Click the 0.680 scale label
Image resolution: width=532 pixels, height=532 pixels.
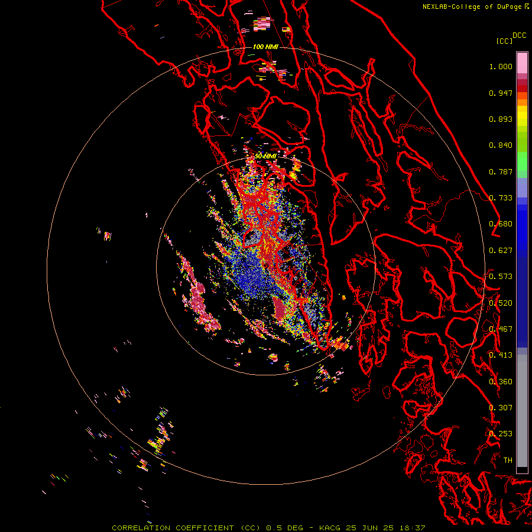coord(501,224)
